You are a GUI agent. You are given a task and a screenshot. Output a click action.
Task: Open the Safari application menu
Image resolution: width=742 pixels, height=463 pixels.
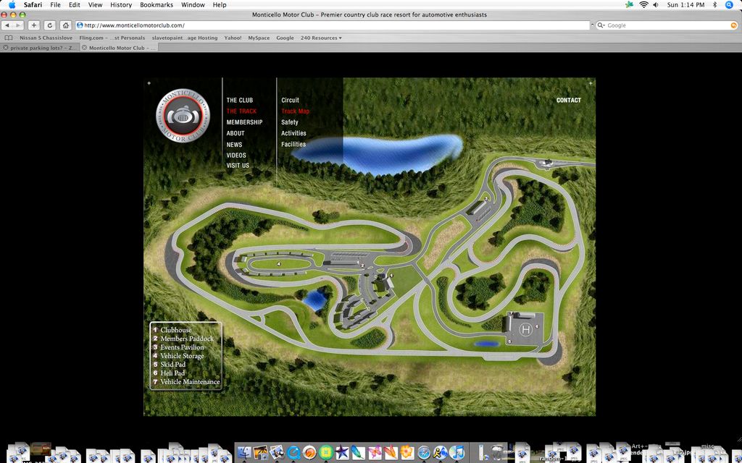click(33, 5)
